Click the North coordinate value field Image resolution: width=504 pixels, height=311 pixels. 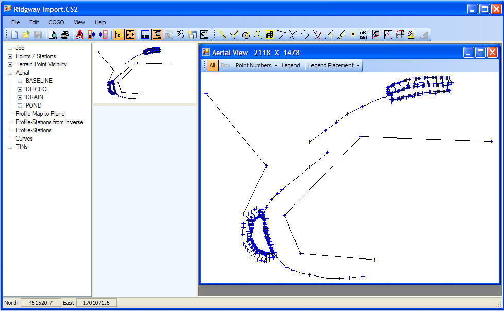(x=41, y=303)
